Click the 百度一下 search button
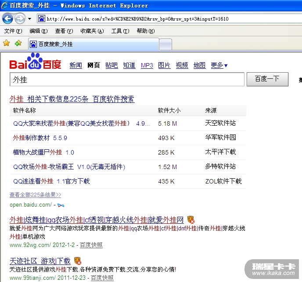 (267, 79)
